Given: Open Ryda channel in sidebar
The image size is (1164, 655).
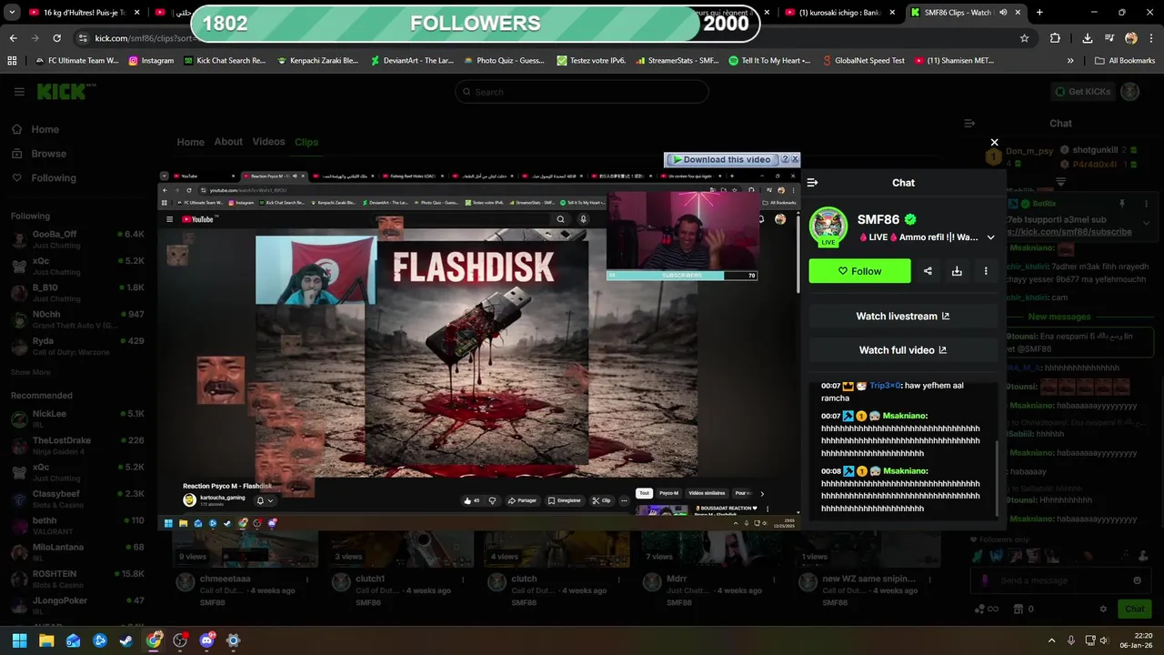Looking at the screenshot, I should [x=77, y=347].
